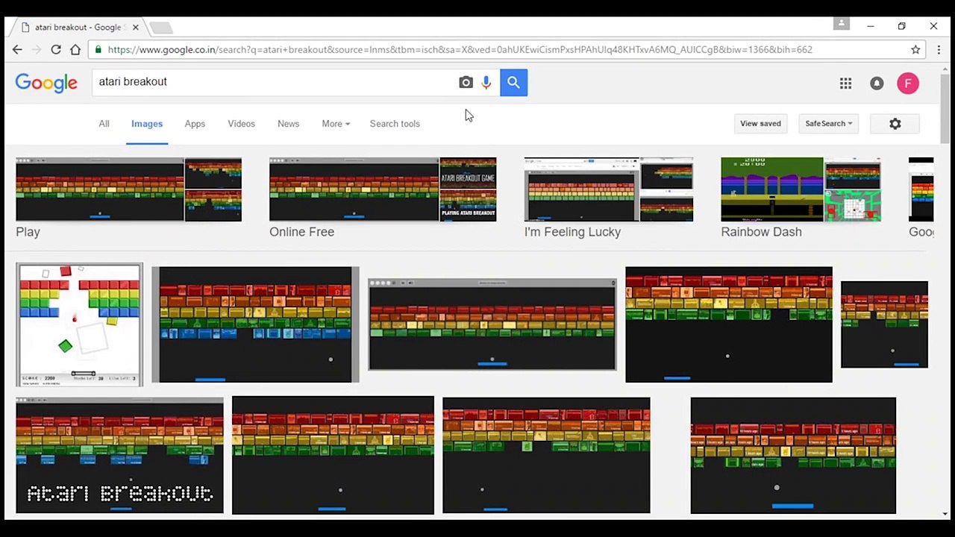Image resolution: width=955 pixels, height=537 pixels.
Task: Select the Online Free suggestion category
Action: tap(301, 232)
